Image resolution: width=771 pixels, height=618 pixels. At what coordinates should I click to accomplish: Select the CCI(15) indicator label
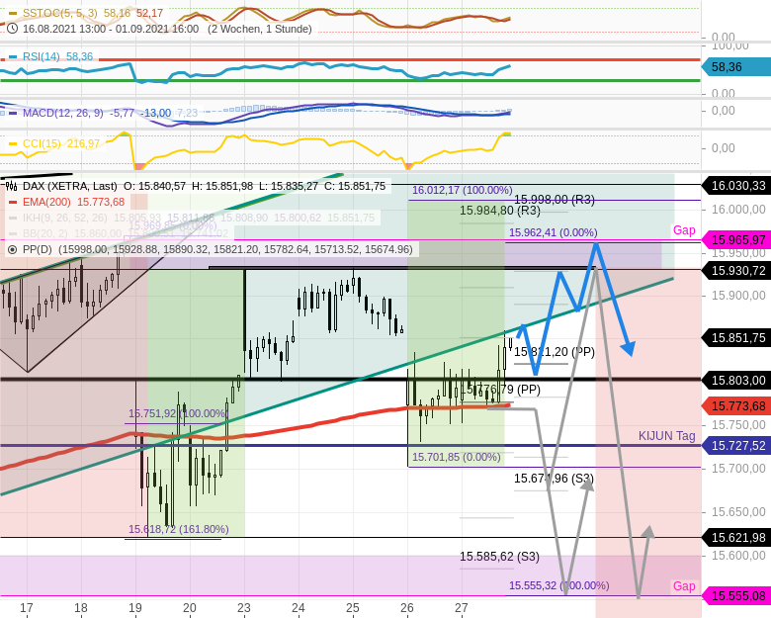tap(42, 143)
